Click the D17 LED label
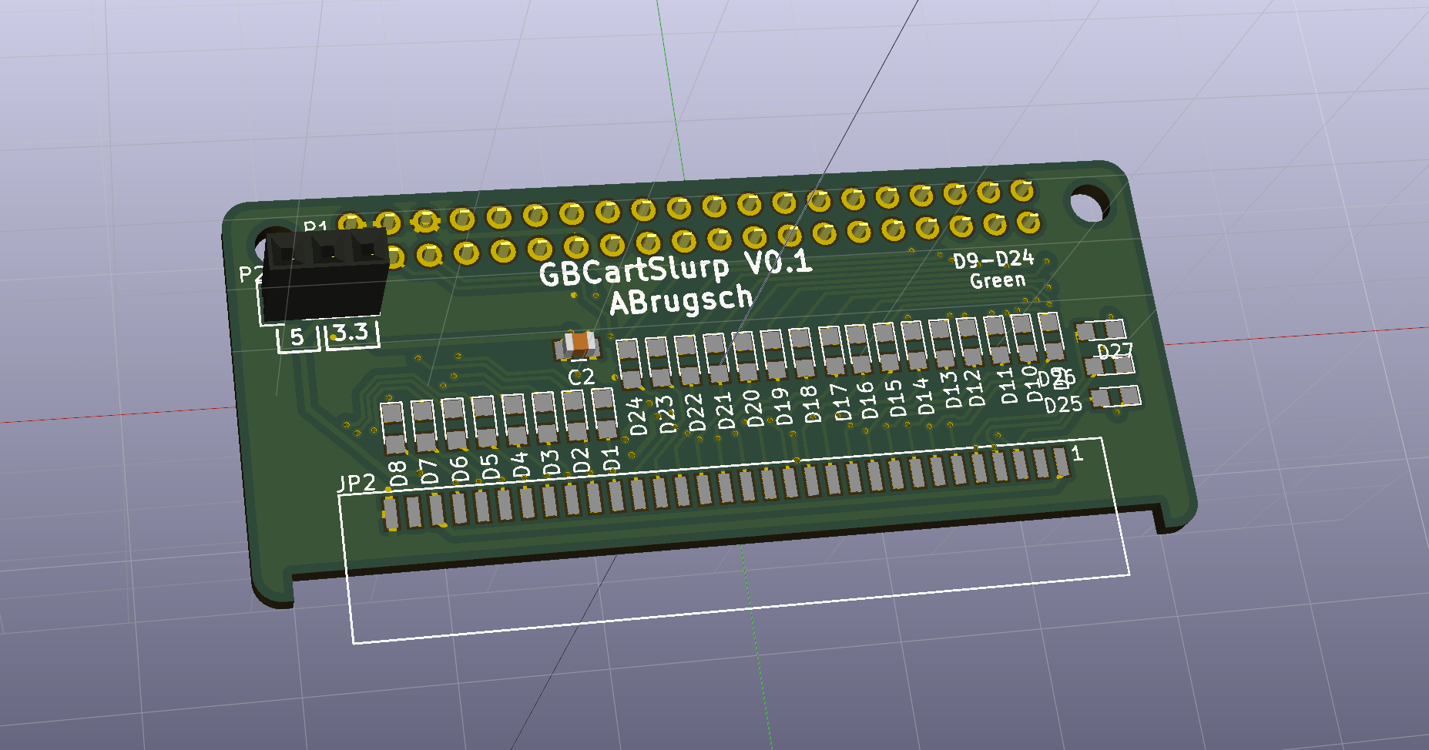 [840, 401]
